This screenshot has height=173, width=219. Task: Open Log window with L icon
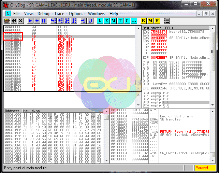(100, 21)
